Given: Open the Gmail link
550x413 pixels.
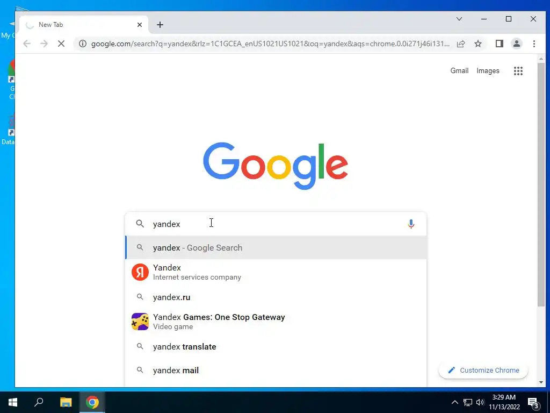Looking at the screenshot, I should point(459,70).
